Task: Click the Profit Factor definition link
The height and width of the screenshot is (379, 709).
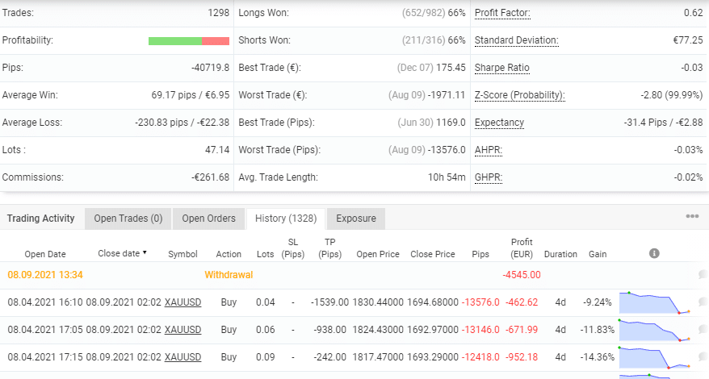Action: tap(502, 13)
